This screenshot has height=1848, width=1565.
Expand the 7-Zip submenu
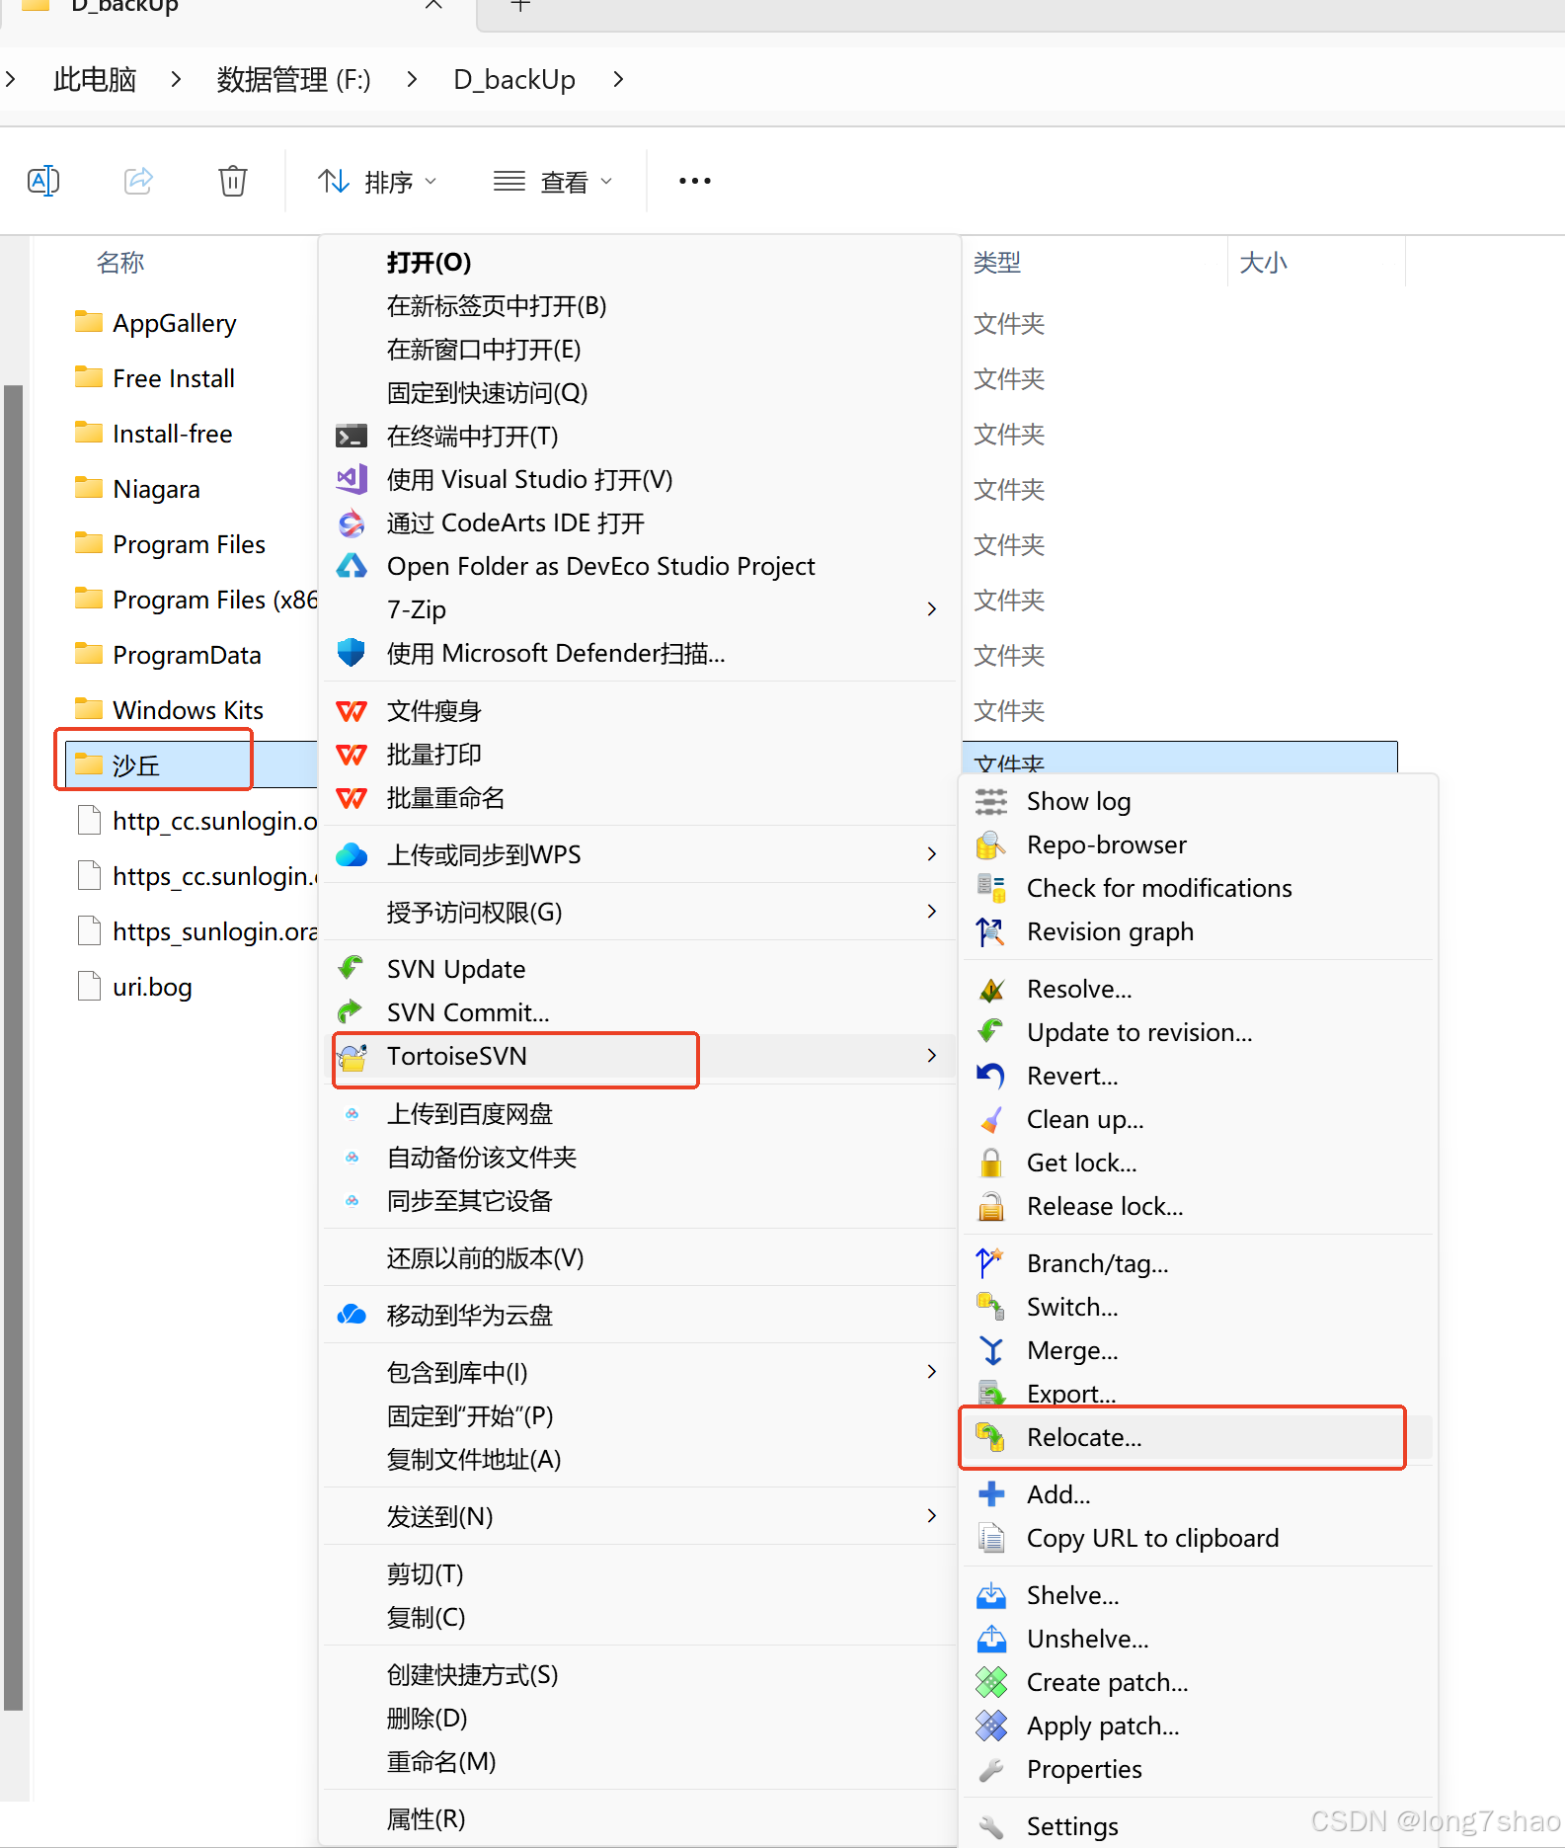pyautogui.click(x=641, y=610)
